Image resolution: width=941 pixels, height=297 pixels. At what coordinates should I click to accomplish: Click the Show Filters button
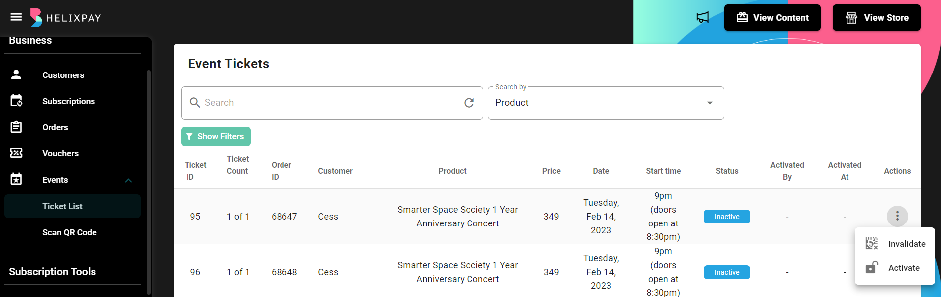(x=215, y=136)
